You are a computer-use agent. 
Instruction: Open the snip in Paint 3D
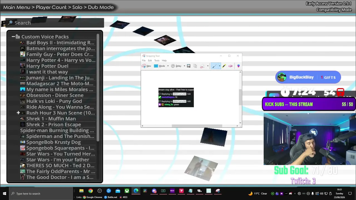tap(238, 66)
